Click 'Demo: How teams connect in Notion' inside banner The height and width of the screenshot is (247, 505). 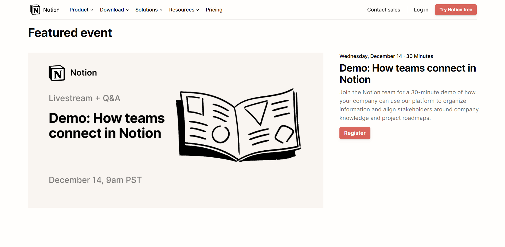coord(107,126)
